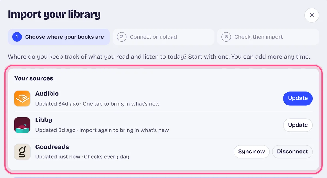
Task: Click the orange Audible app icon
Action: 22,99
